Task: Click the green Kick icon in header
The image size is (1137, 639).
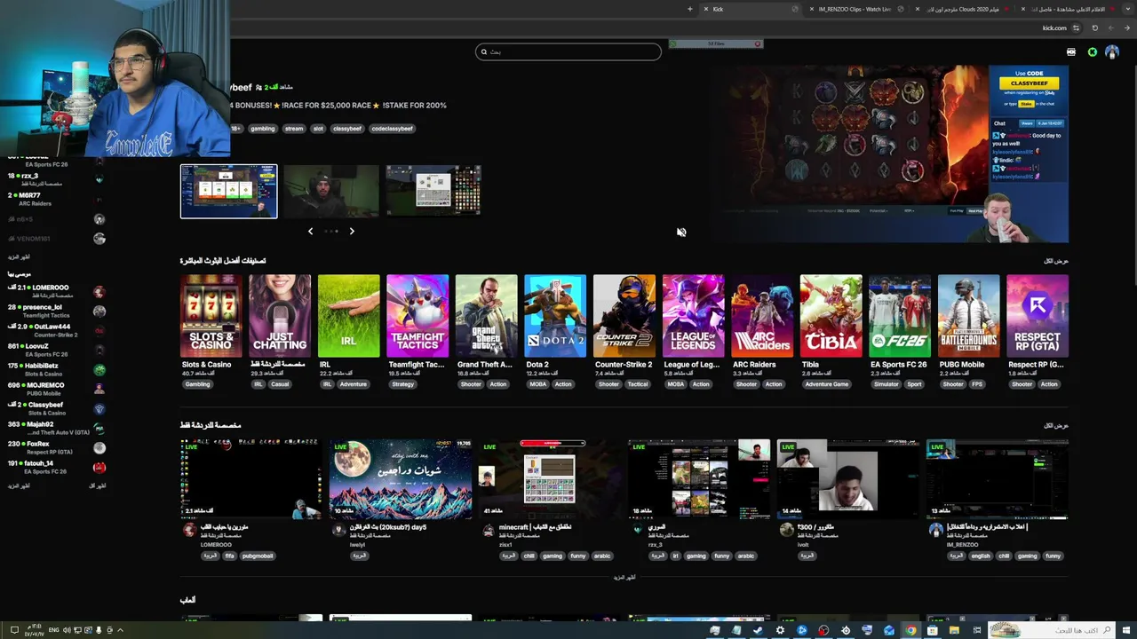Action: (x=1093, y=52)
